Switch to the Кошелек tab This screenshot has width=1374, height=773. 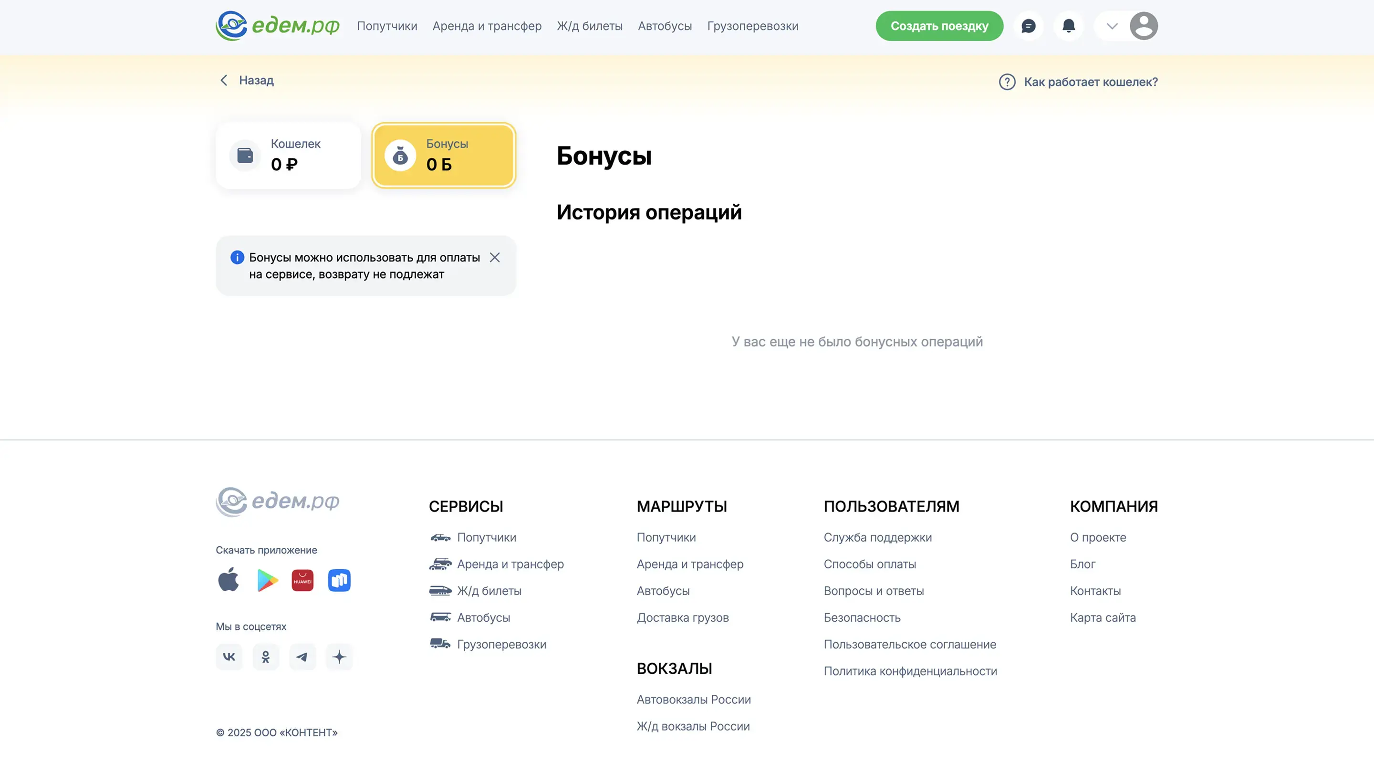point(288,155)
